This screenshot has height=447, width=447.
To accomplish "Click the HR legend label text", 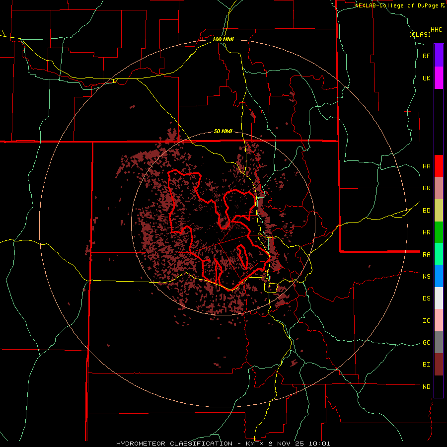I will (x=427, y=232).
